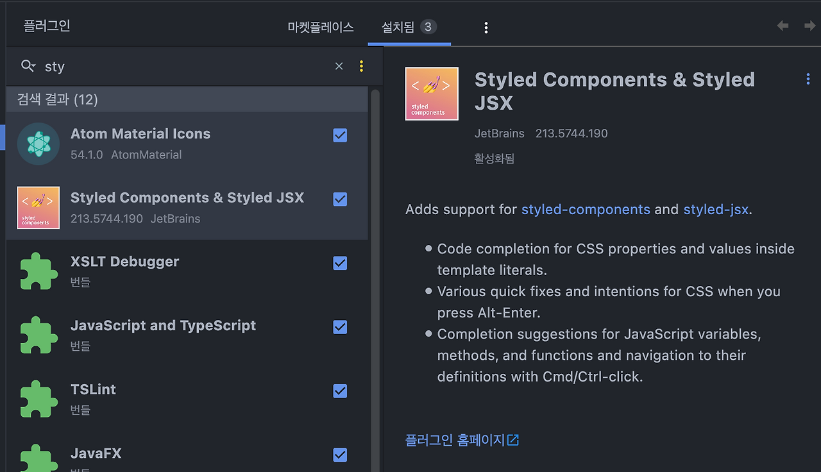Viewport: 821px width, 472px height.
Task: Click the Atom Material Icons plugin icon
Action: pyautogui.click(x=38, y=143)
